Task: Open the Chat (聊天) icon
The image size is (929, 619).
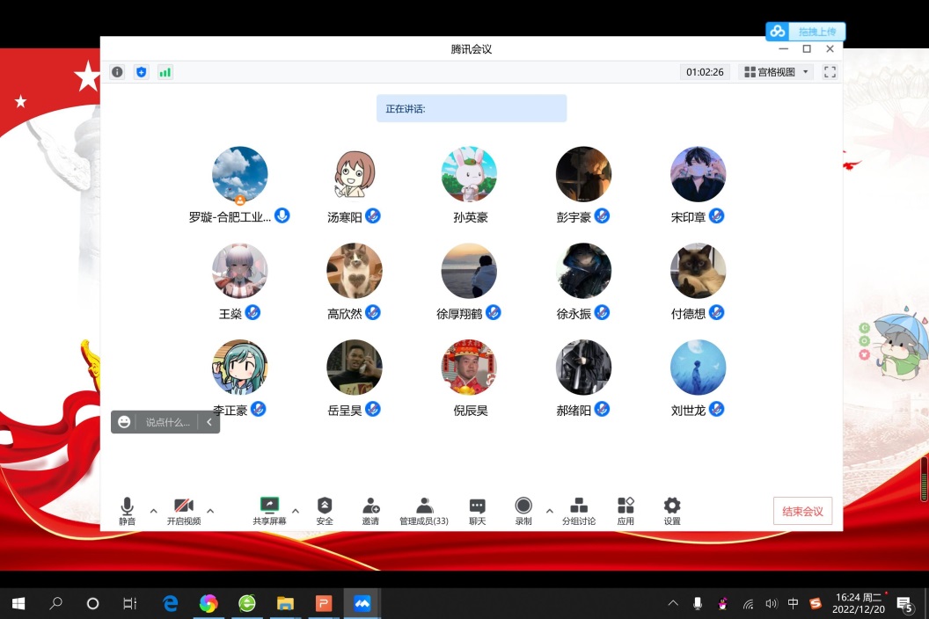Action: point(477,510)
